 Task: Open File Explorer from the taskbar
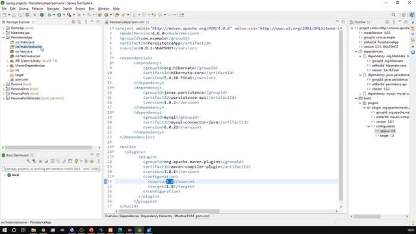tap(33, 230)
